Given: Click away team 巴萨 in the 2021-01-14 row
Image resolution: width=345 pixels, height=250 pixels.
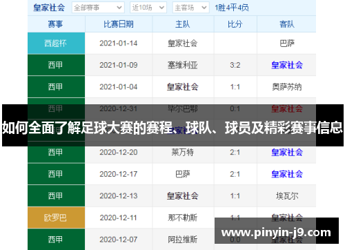Looking at the screenshot, I should pyautogui.click(x=287, y=44).
